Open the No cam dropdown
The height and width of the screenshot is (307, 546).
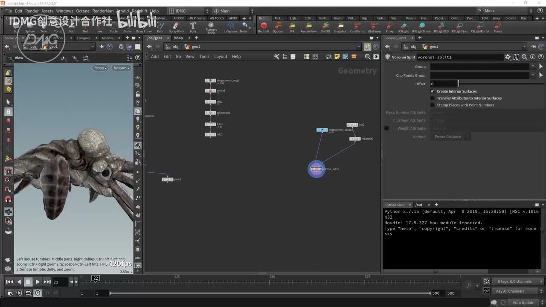[x=121, y=68]
